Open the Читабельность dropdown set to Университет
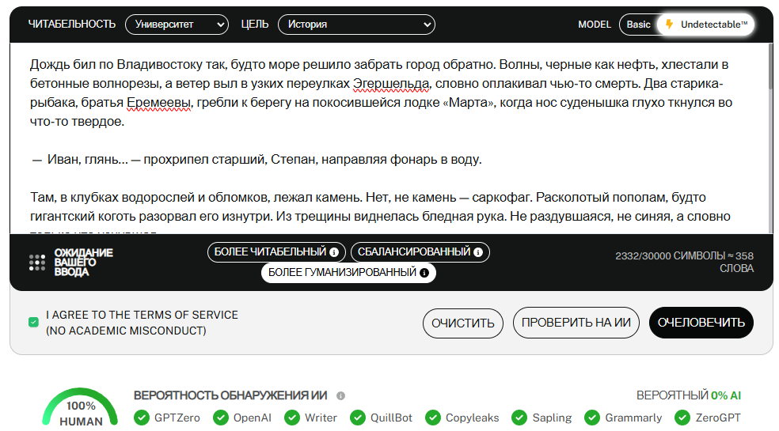 [177, 25]
